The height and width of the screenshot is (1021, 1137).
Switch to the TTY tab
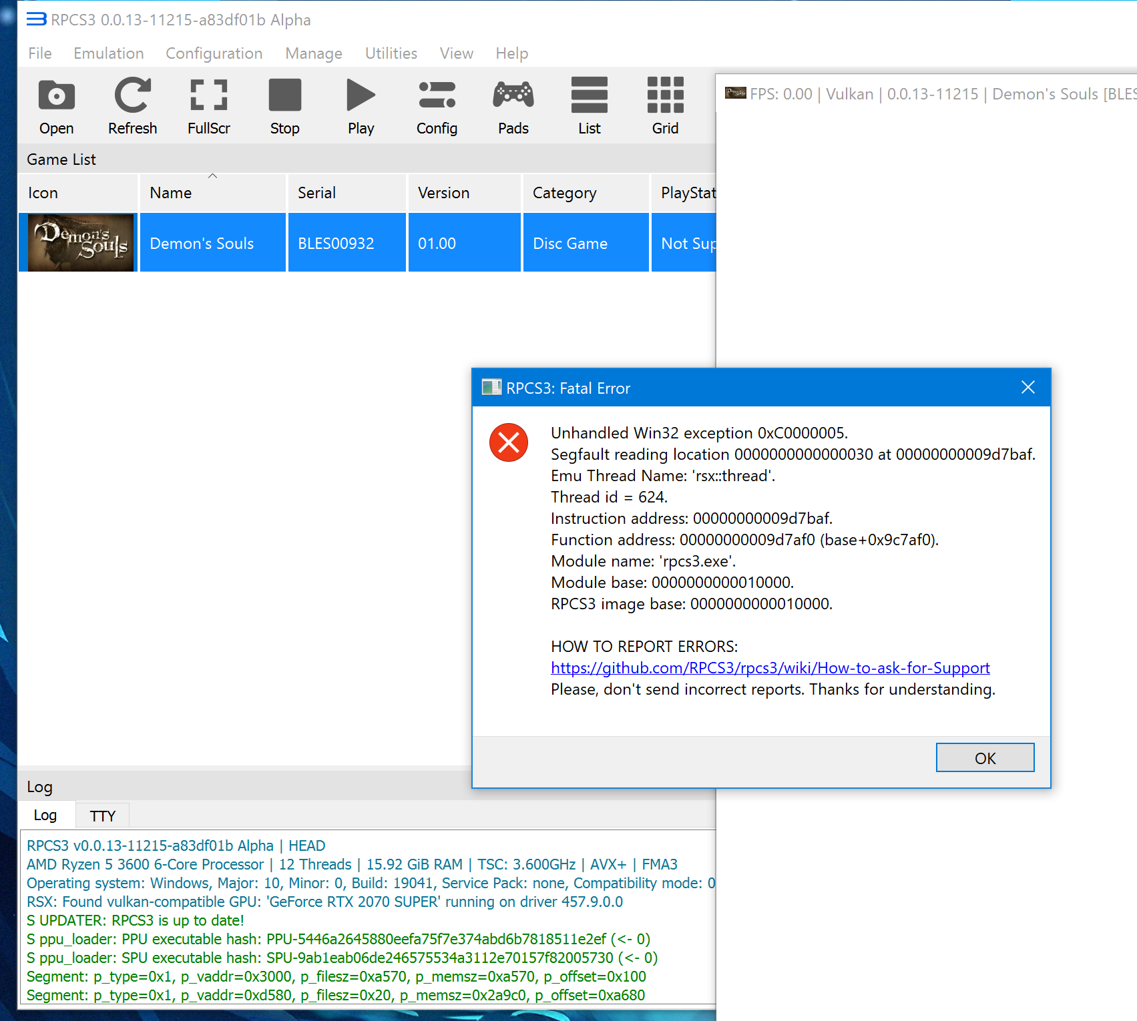coord(103,815)
